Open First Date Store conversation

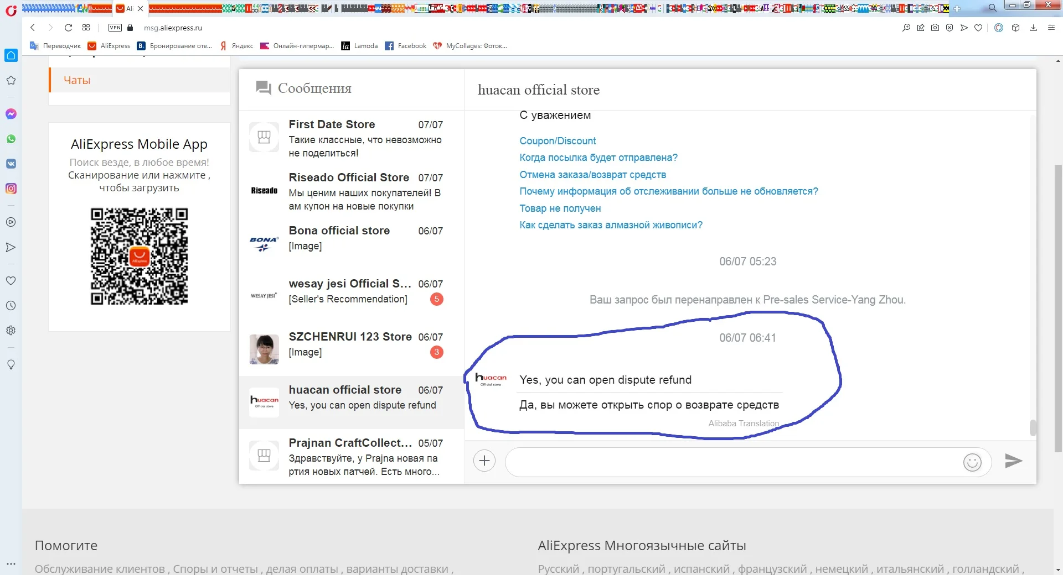[x=352, y=137]
